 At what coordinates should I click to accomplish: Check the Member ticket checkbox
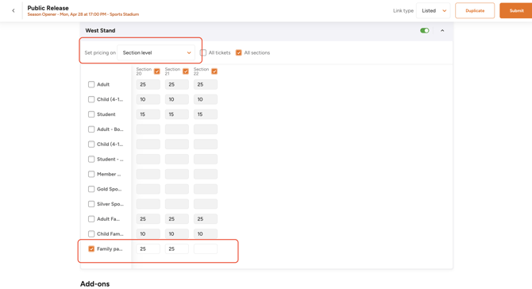pos(91,174)
